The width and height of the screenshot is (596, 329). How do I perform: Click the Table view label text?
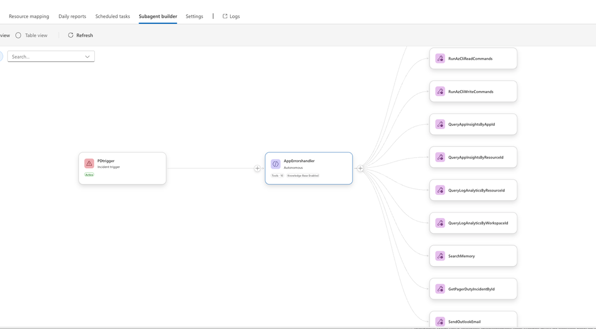pos(36,35)
